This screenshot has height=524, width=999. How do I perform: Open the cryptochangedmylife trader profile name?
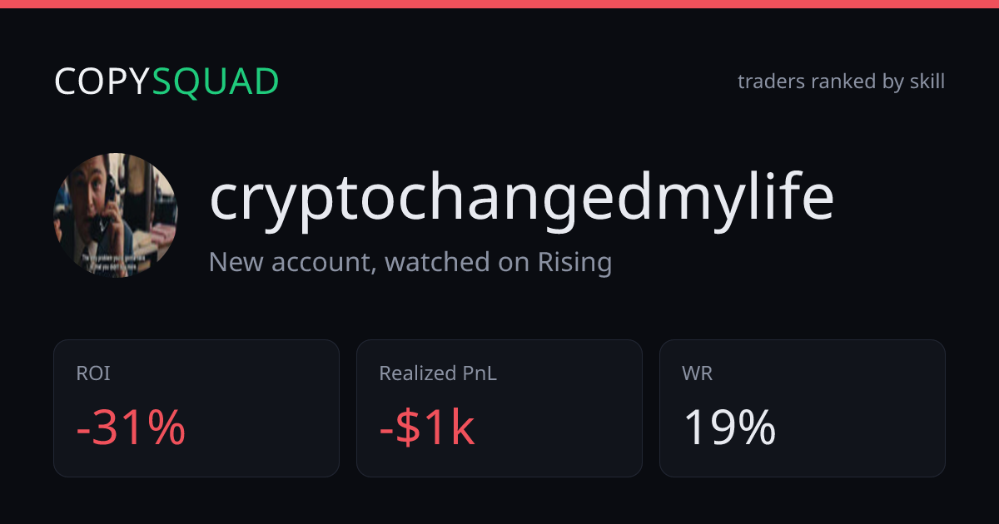tap(521, 200)
